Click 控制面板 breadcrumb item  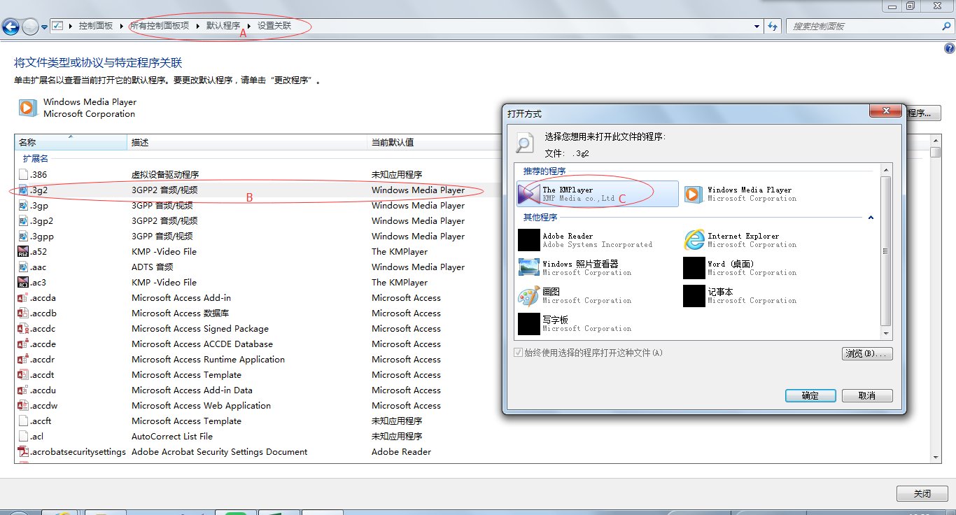pyautogui.click(x=96, y=26)
